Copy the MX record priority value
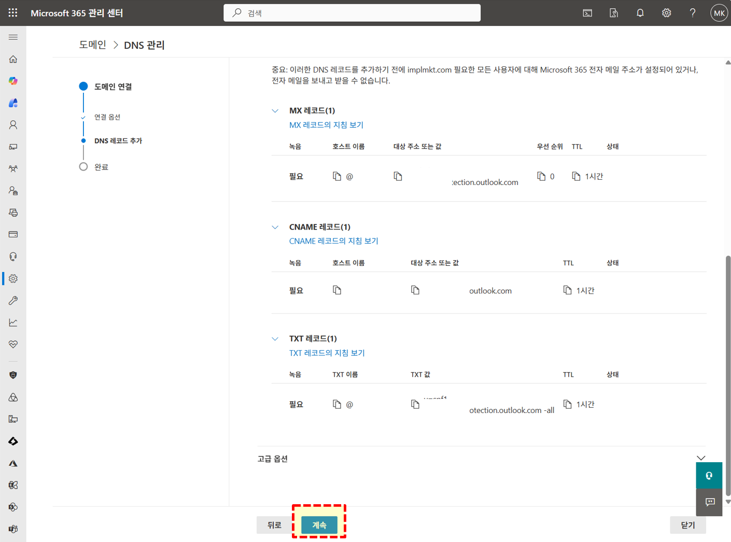731x542 pixels. coord(541,177)
